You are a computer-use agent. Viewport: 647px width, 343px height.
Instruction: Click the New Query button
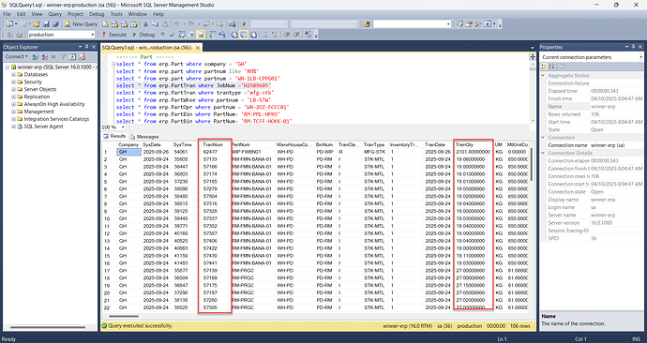81,24
